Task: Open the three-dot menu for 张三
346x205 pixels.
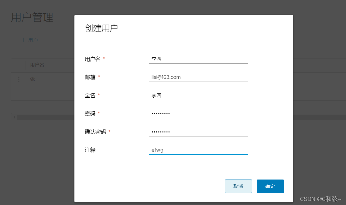Action: [x=19, y=79]
